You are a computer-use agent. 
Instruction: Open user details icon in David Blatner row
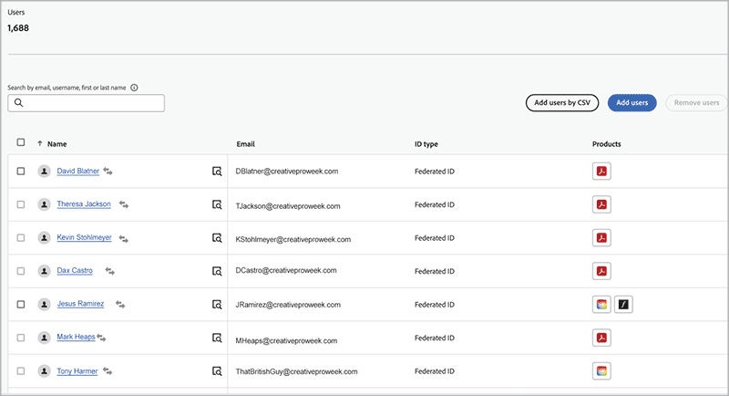tap(217, 172)
